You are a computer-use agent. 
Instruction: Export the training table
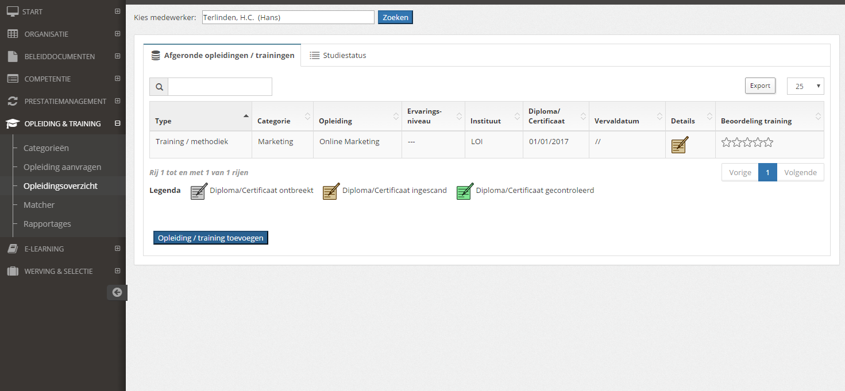759,86
